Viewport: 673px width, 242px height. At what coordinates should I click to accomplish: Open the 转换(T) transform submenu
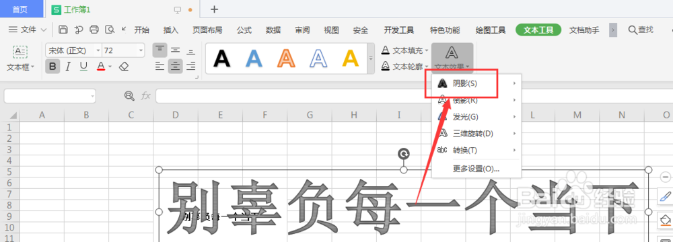coord(476,150)
